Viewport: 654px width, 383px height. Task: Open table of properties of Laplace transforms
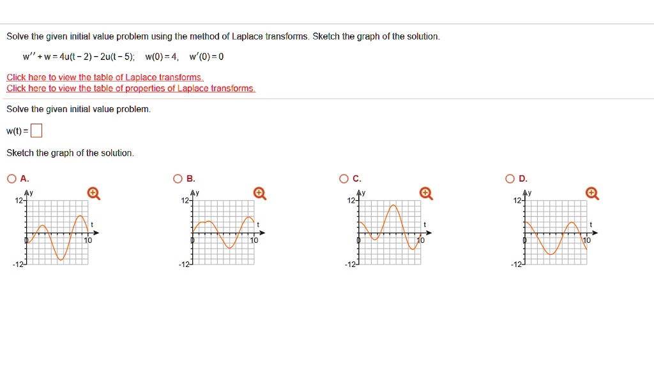pos(131,89)
